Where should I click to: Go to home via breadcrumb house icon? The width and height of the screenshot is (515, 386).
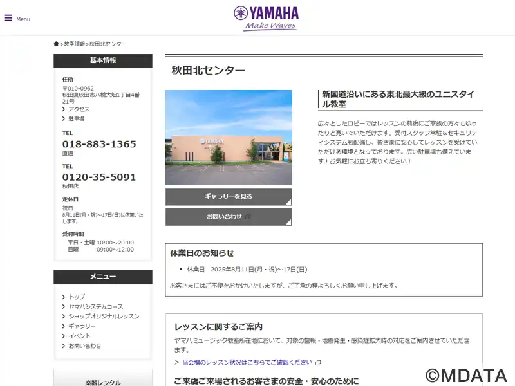[x=56, y=44]
